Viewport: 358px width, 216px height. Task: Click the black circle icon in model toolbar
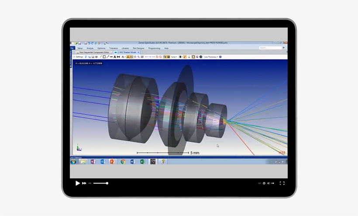pos(201,57)
